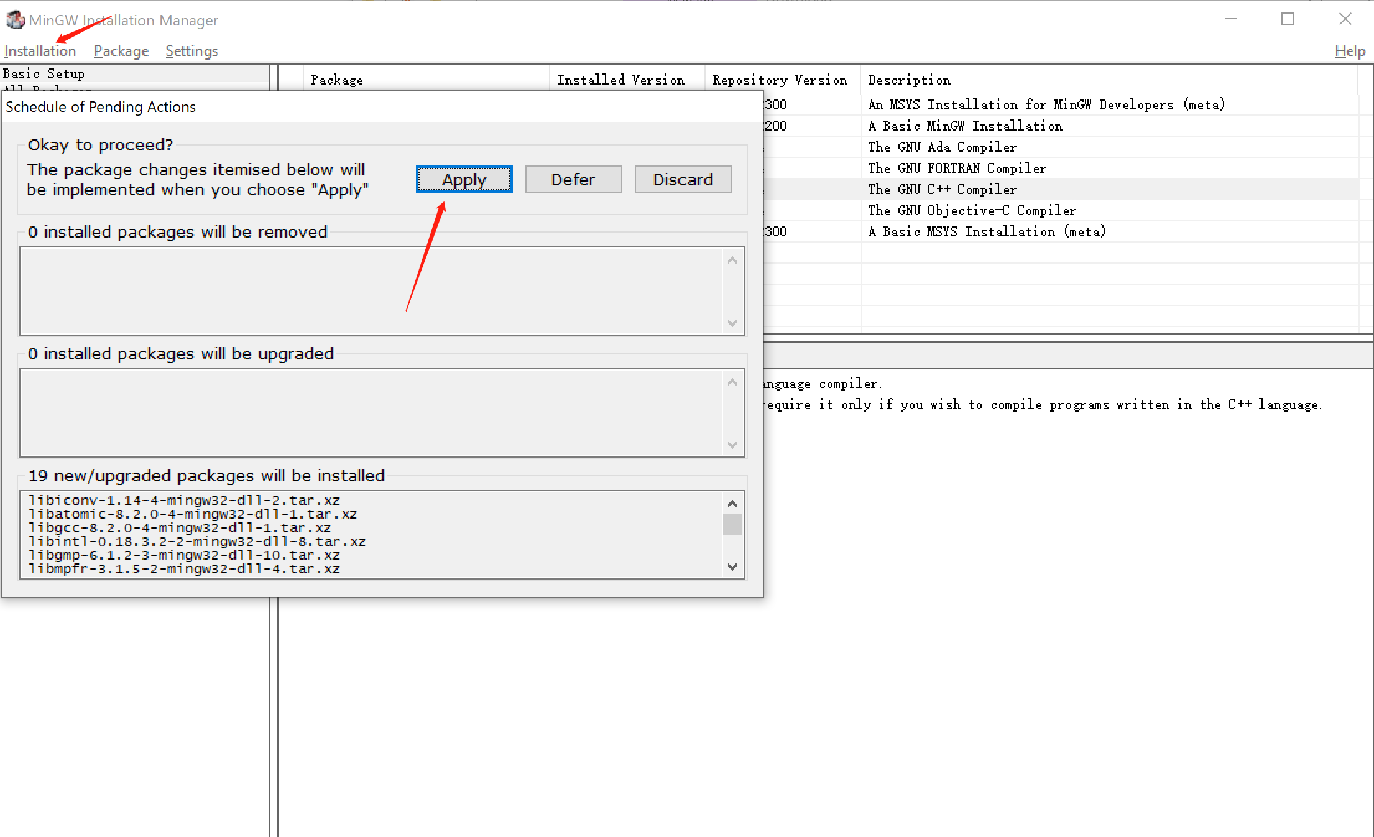The image size is (1374, 837).
Task: Open the Package menu
Action: 121,51
